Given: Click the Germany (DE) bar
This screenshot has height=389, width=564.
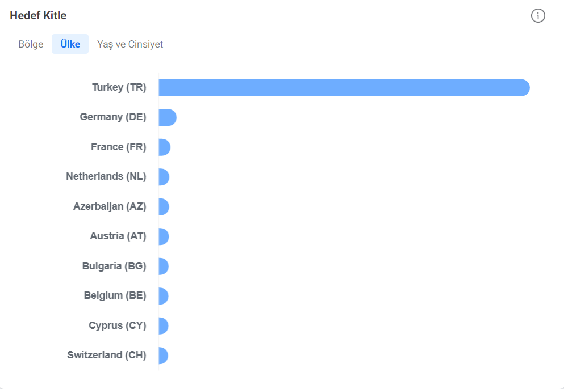Looking at the screenshot, I should pos(168,117).
